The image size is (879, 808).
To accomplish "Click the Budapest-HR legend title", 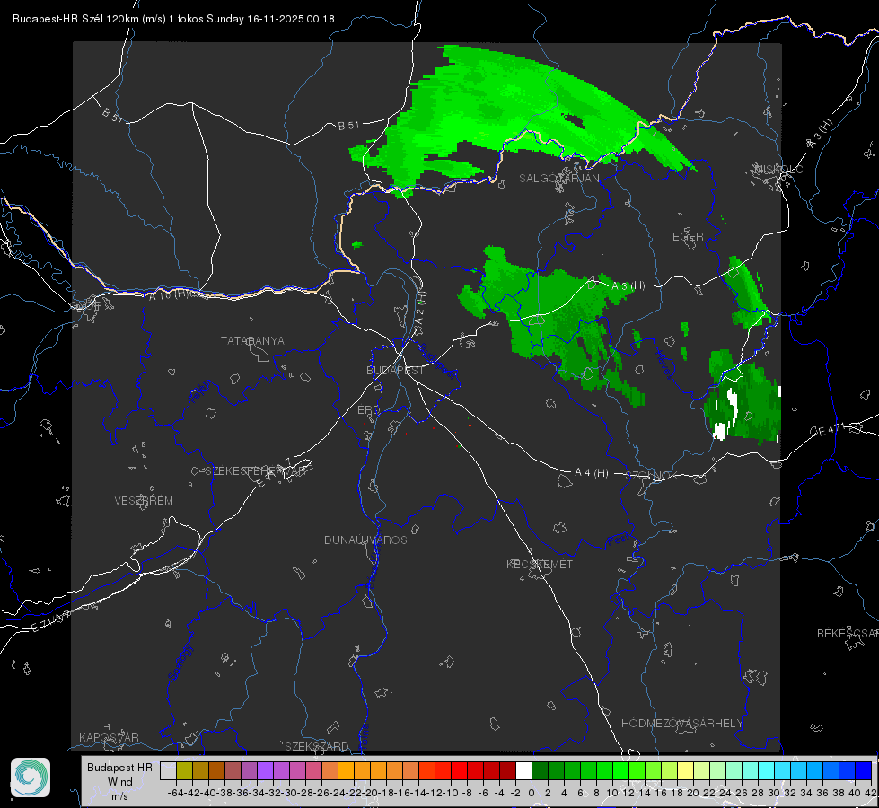I will coord(119,767).
